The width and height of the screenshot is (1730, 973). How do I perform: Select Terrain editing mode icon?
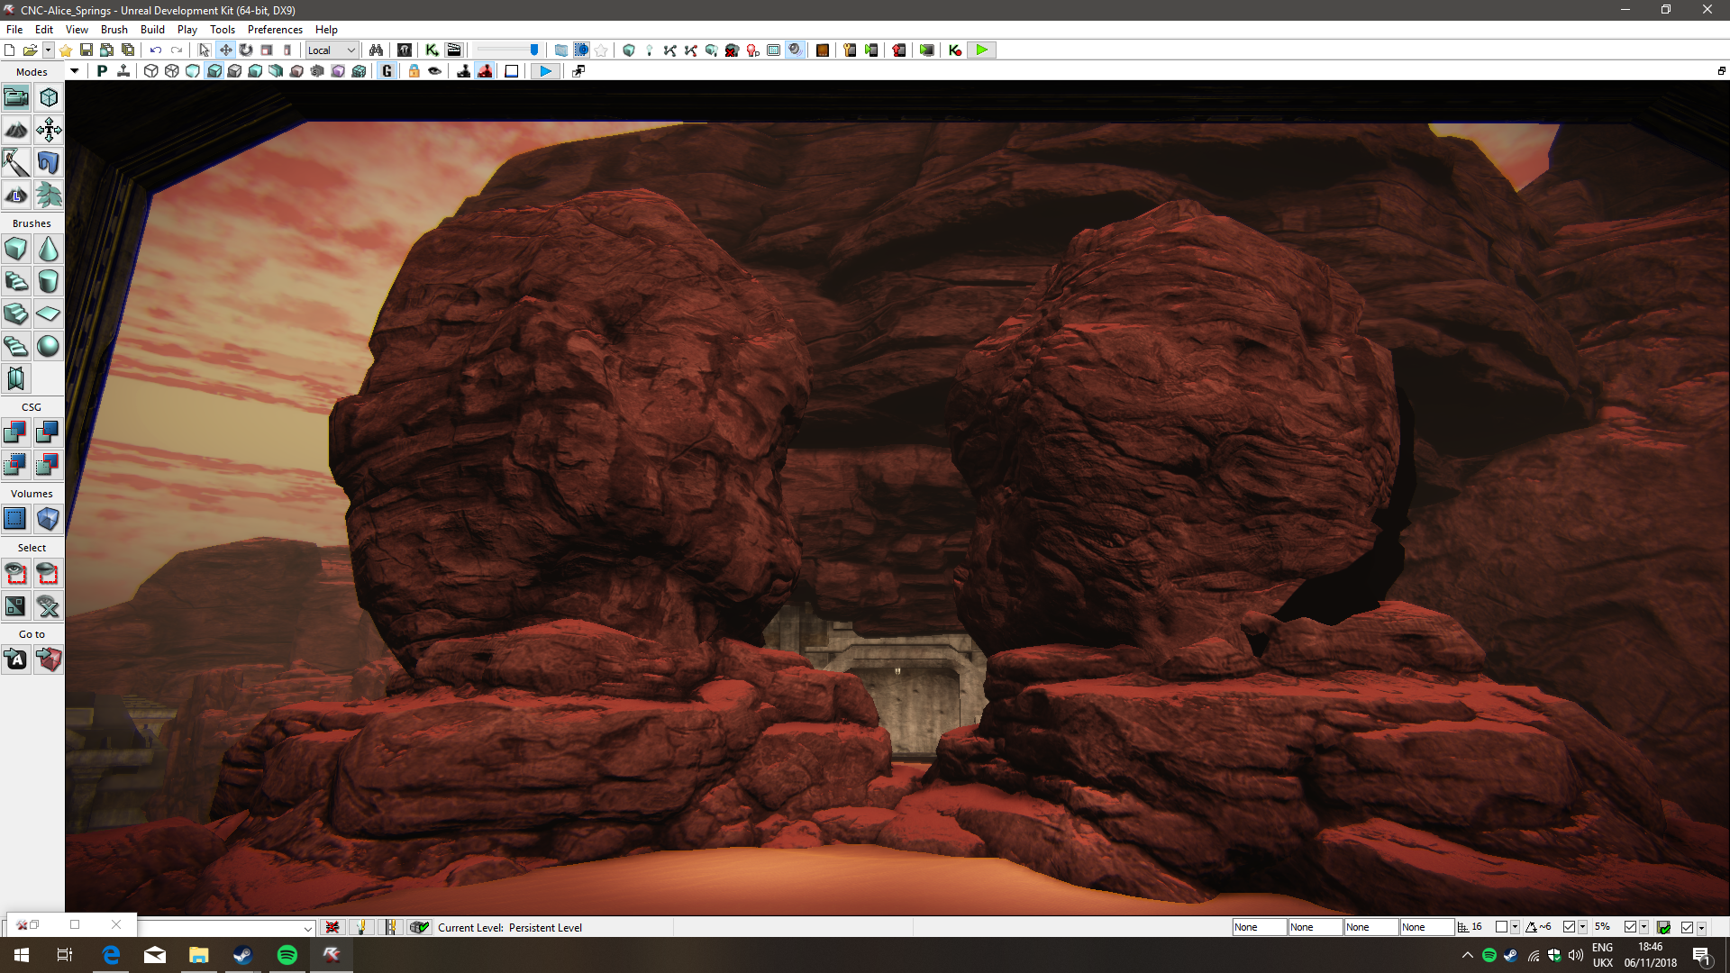click(16, 130)
